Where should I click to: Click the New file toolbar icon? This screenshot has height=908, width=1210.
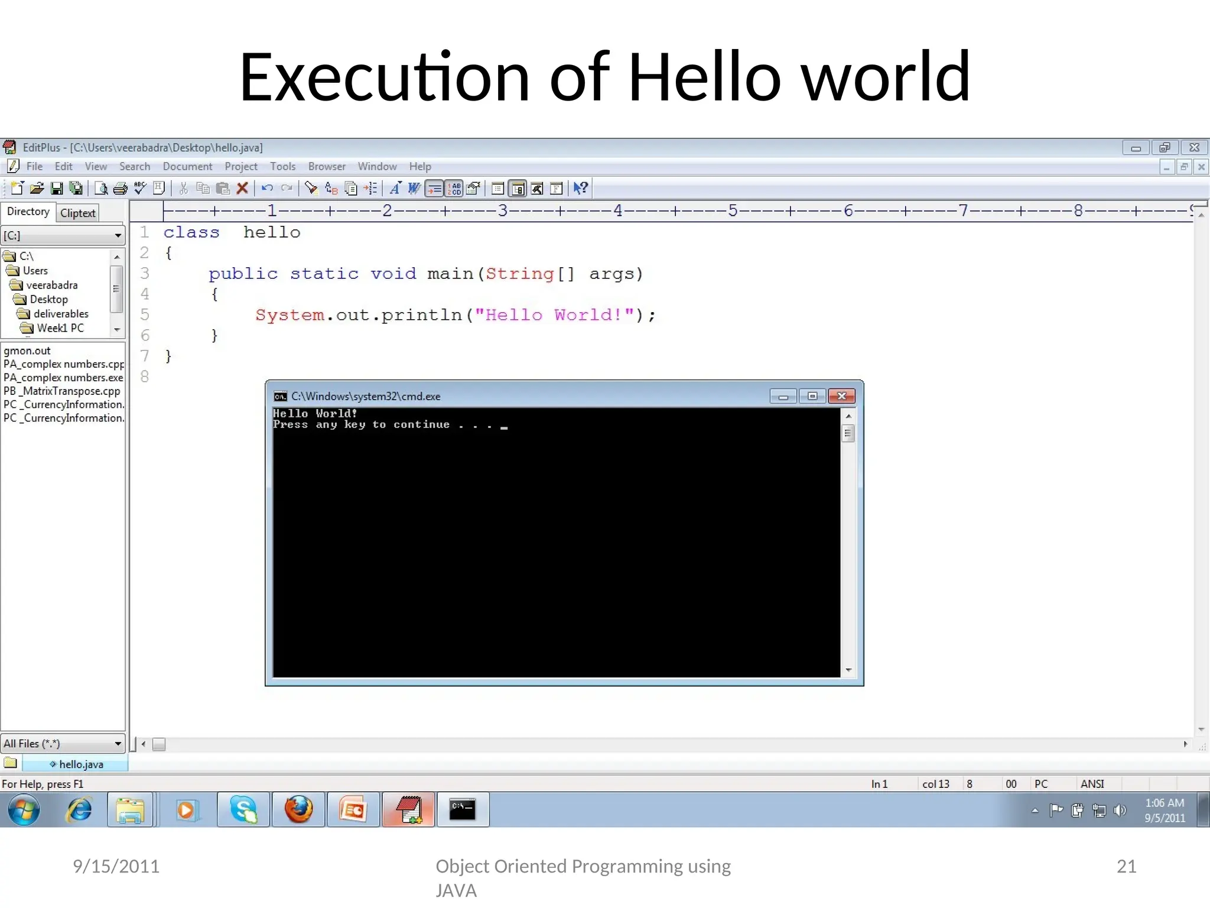tap(17, 189)
